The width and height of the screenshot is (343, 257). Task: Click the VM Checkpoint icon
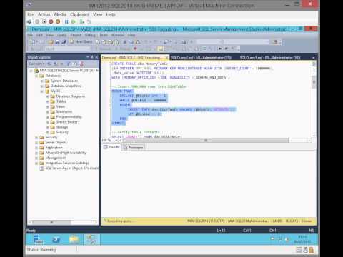82,21
